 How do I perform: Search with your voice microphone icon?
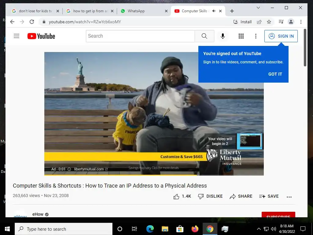[x=223, y=36]
